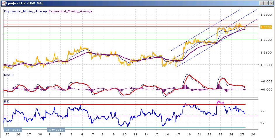This screenshot has width=275, height=138.
Task: Click the date label 7 on time axis
Action: pyautogui.click(x=93, y=135)
